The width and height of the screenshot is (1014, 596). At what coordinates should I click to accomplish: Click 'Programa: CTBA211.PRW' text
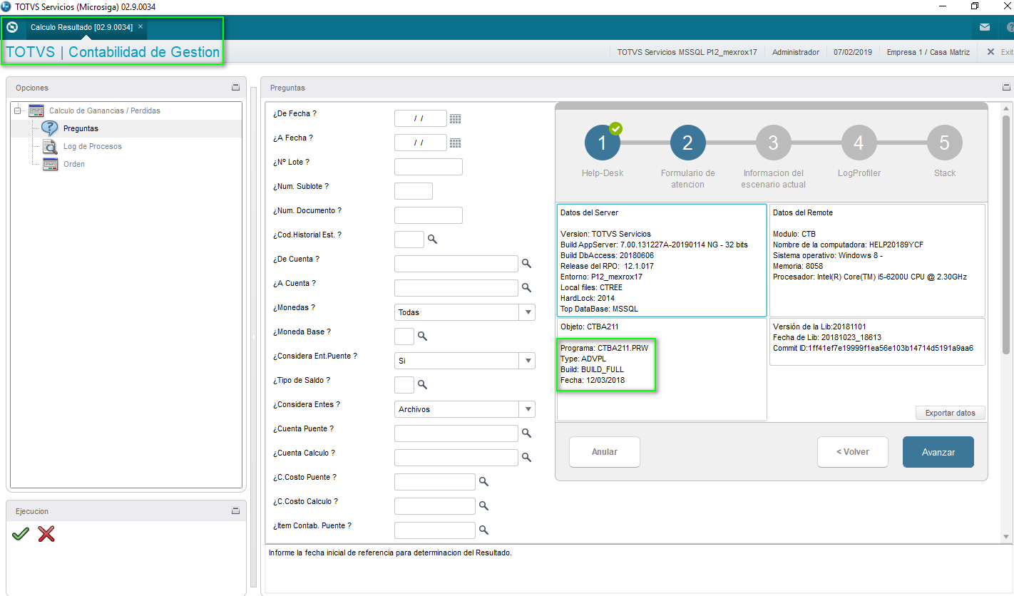(x=604, y=348)
